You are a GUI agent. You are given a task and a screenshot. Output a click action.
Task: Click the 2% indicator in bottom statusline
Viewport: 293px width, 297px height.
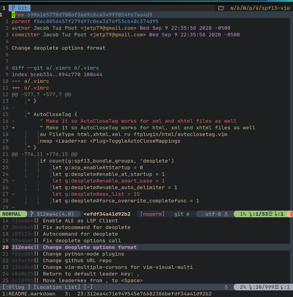click(x=243, y=287)
